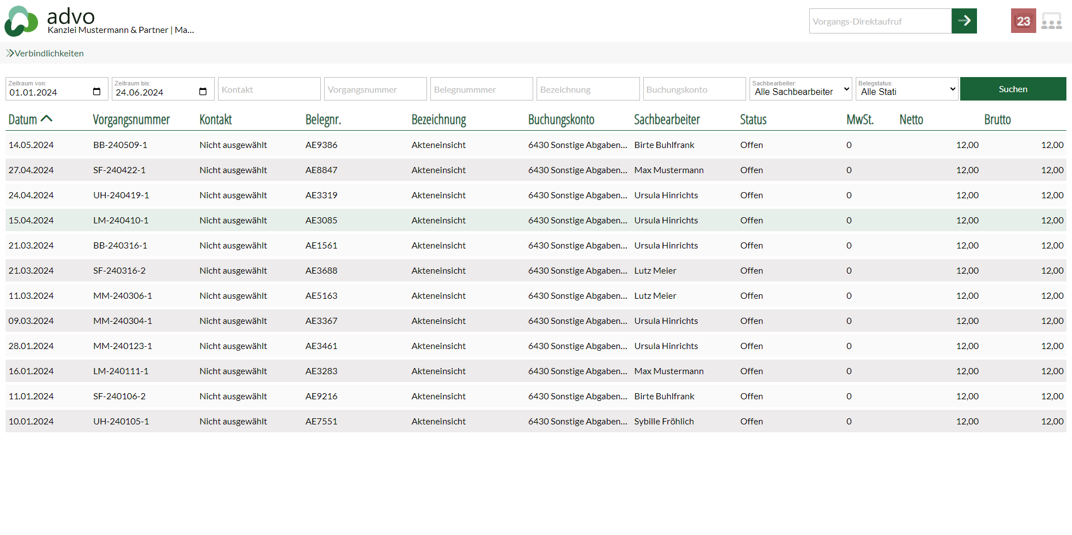
Task: Open calendar picker for Zeitraum von
Action: click(x=97, y=92)
